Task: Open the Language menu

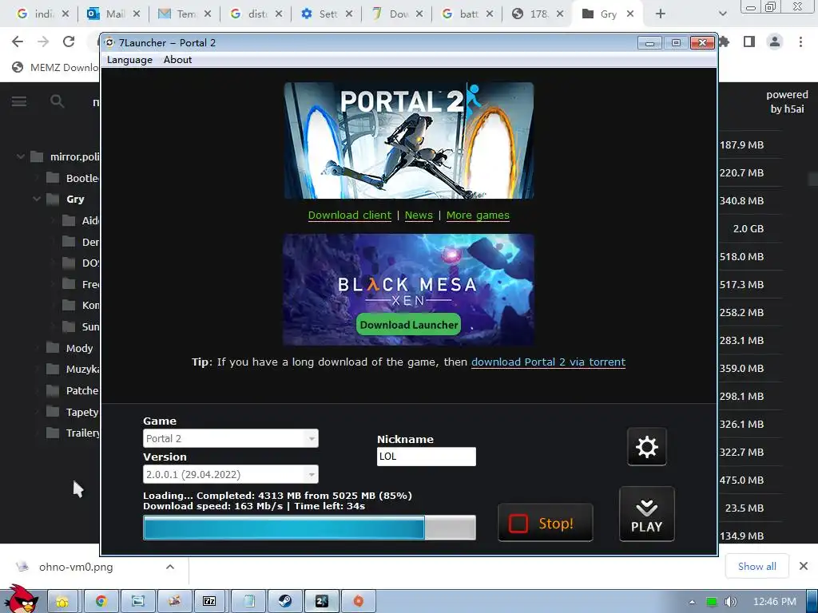Action: point(129,60)
